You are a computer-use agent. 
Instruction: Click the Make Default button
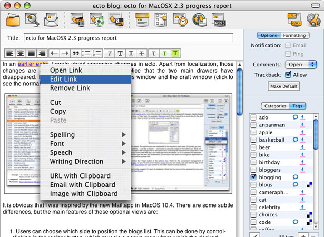click(284, 86)
